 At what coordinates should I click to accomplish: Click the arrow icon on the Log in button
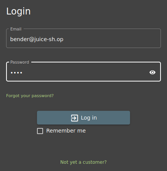pyautogui.click(x=74, y=118)
